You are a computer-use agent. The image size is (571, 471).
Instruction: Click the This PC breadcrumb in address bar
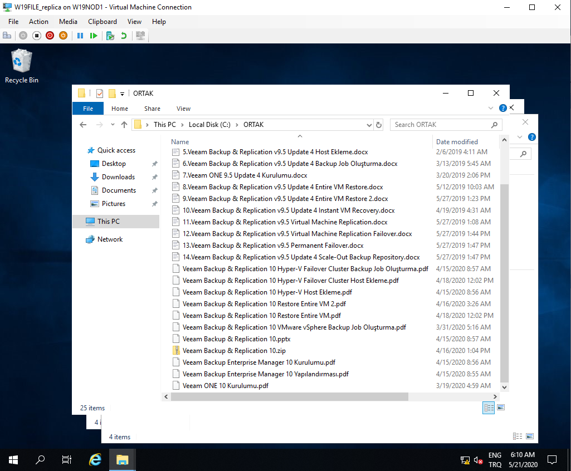(164, 125)
